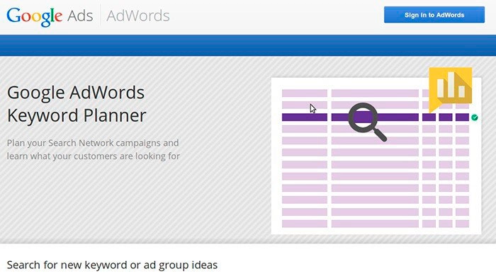
Task: Click the mouse cursor graphic in illustration
Action: click(x=313, y=109)
